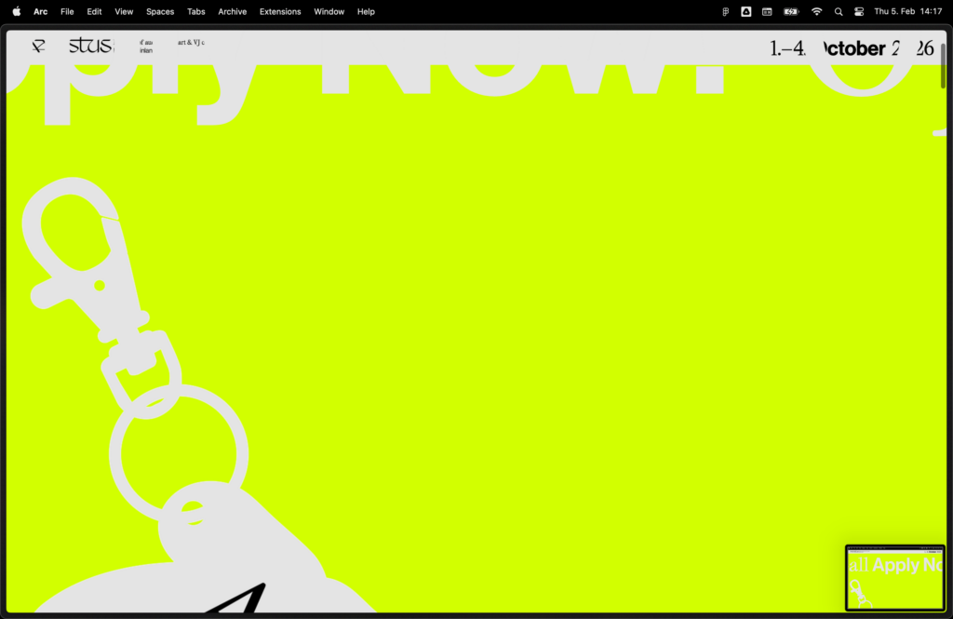Screen dimensions: 953x619
Task: Click the '1.–4.' date text in header
Action: tap(787, 48)
